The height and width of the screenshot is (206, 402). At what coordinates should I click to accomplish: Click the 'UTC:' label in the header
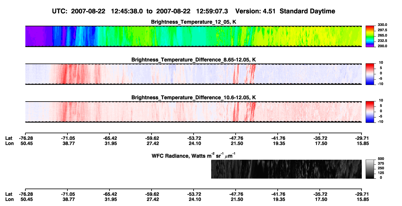[x=60, y=11]
